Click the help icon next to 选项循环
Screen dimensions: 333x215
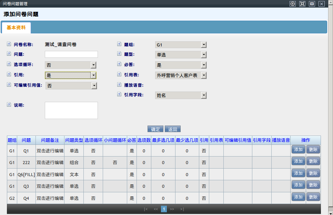click(9, 64)
